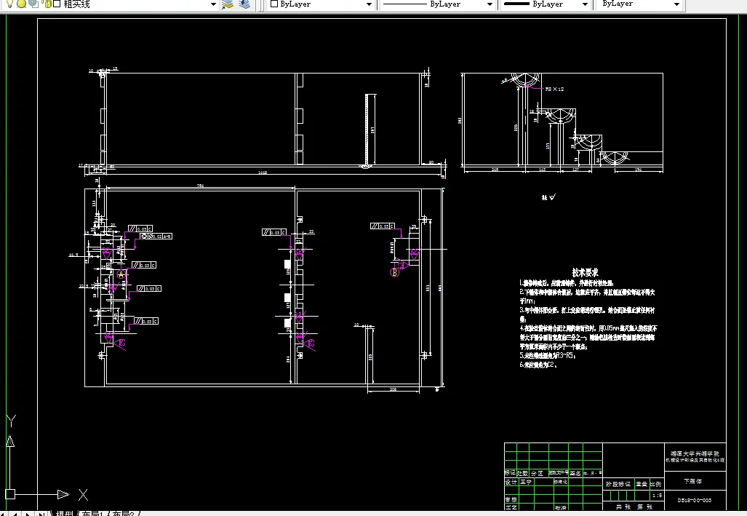Click Make Object's Layer Current icon
The height and width of the screenshot is (516, 747).
pyautogui.click(x=228, y=4)
